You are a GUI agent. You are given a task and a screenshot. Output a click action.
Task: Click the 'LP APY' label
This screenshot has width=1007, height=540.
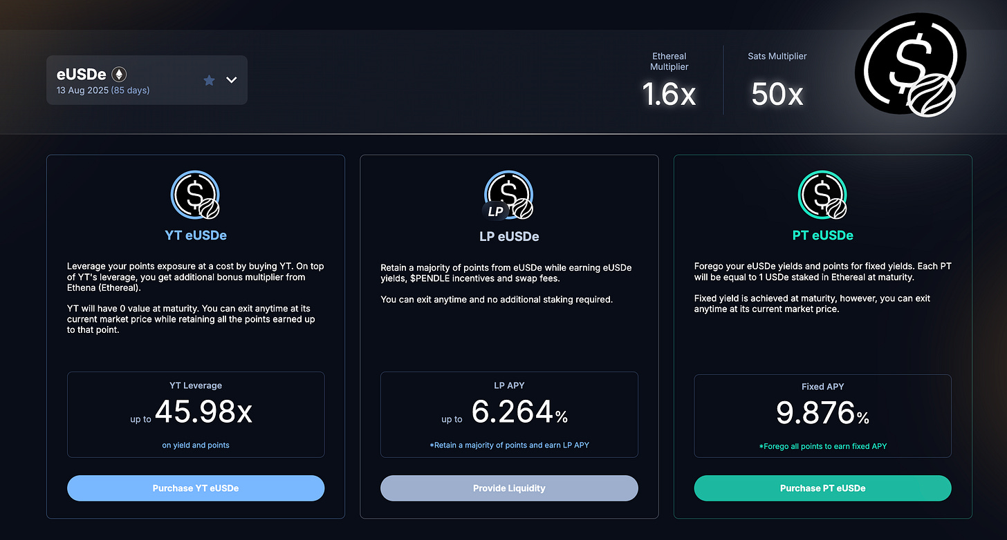coord(509,385)
